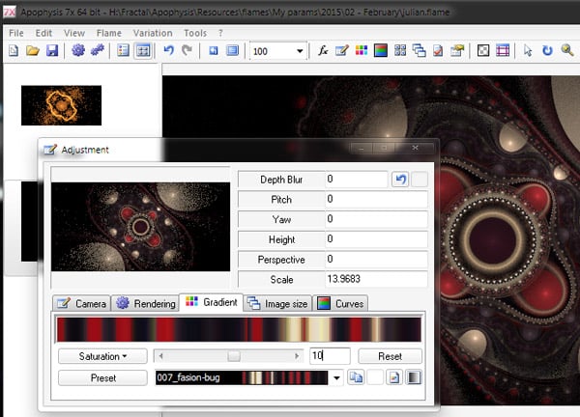580x417 pixels.
Task: Click the render gear icon in the toolbar
Action: pyautogui.click(x=78, y=50)
